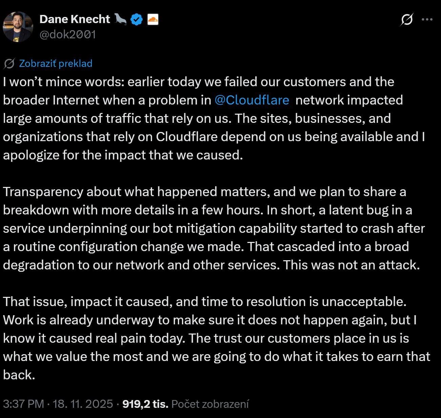Click the icon beside Zobraziť preklad
Viewport: 441px width, 418px height.
(9, 63)
